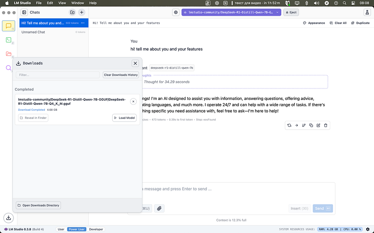This screenshot has height=233, width=374.
Task: Regenerate the assistant response
Action: 289,125
